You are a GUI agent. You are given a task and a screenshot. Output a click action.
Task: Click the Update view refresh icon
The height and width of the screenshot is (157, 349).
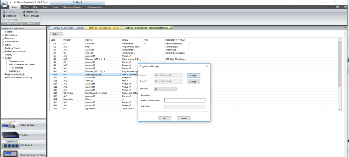pyautogui.click(x=24, y=12)
